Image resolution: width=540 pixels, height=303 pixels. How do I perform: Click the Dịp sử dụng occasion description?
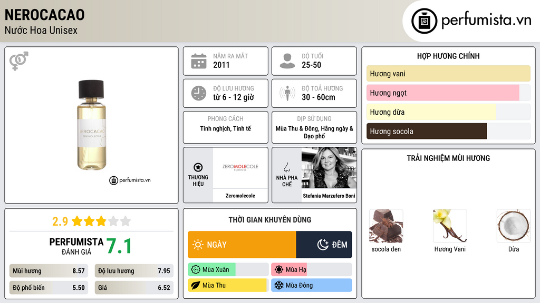click(314, 132)
